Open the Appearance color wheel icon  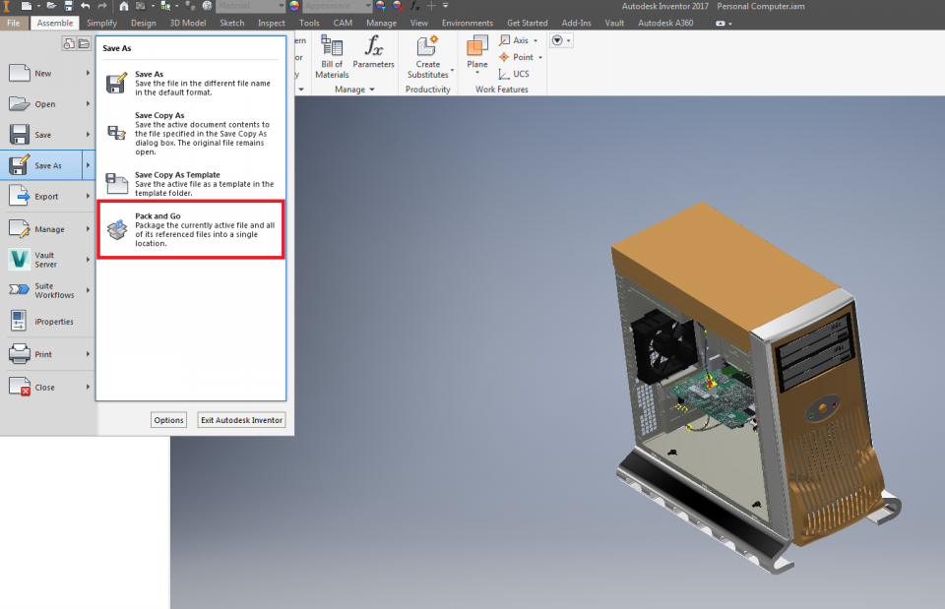click(x=293, y=6)
